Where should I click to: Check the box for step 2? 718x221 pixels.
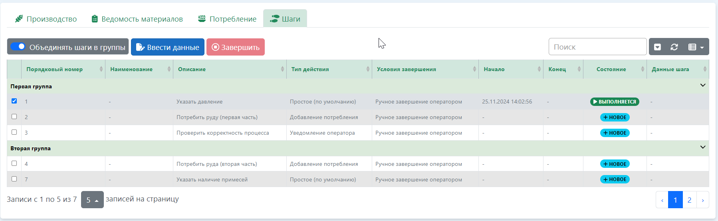point(14,117)
